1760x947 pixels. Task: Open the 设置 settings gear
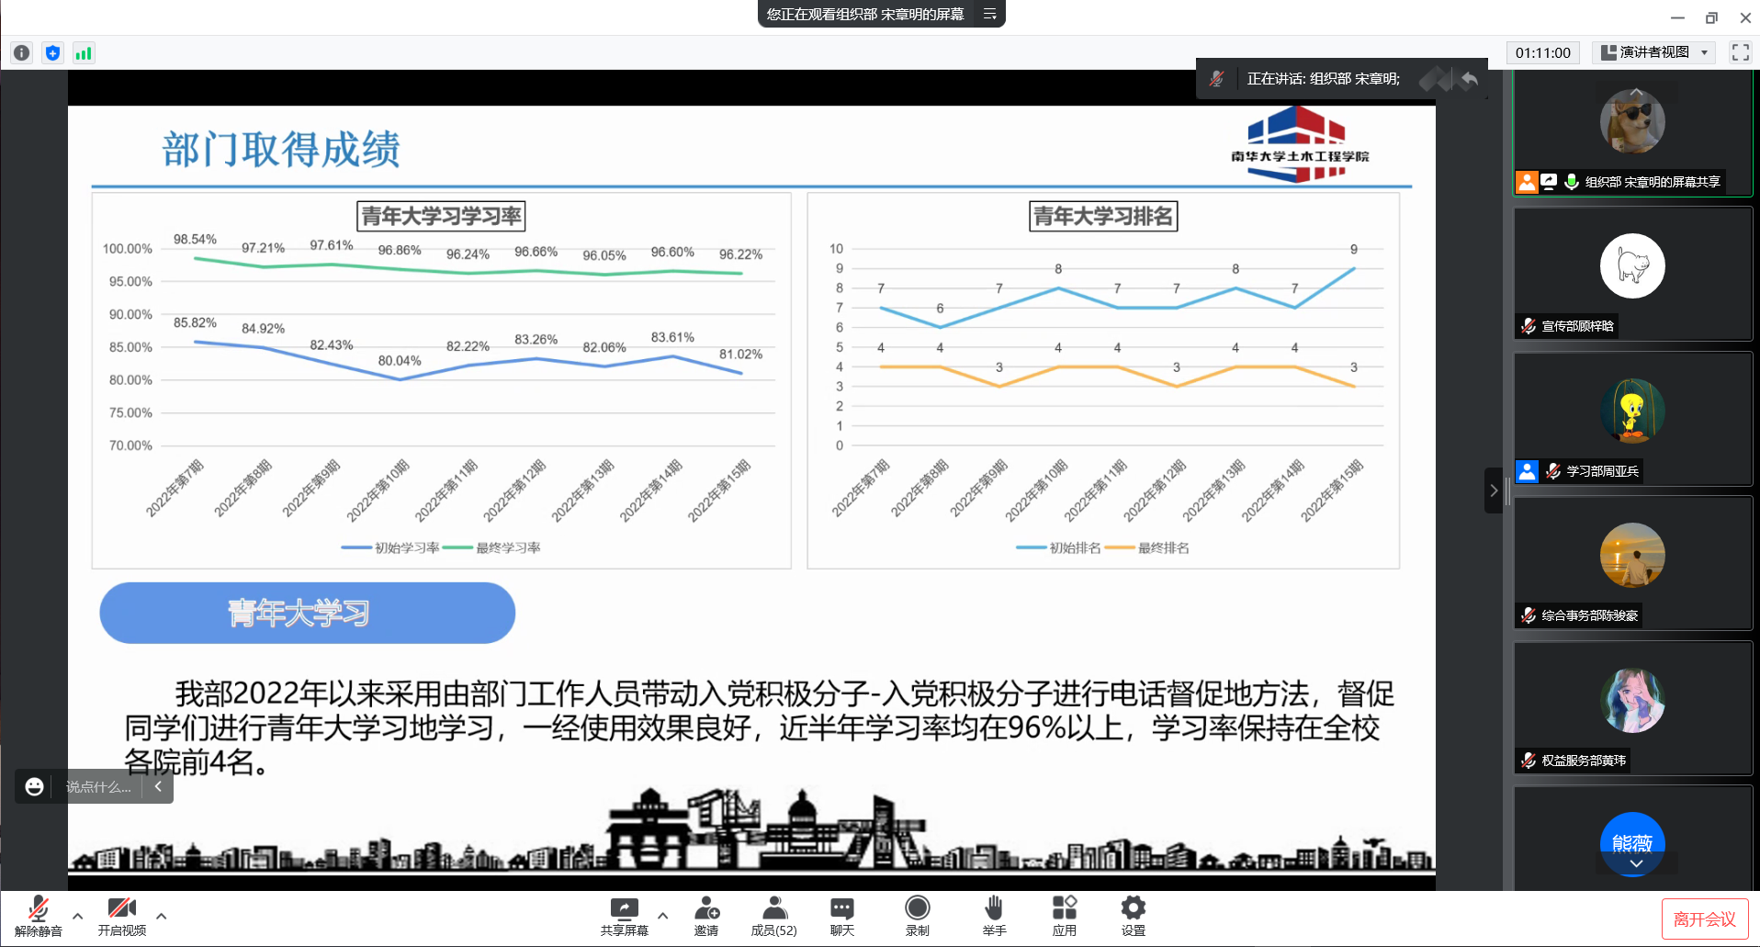click(1133, 916)
